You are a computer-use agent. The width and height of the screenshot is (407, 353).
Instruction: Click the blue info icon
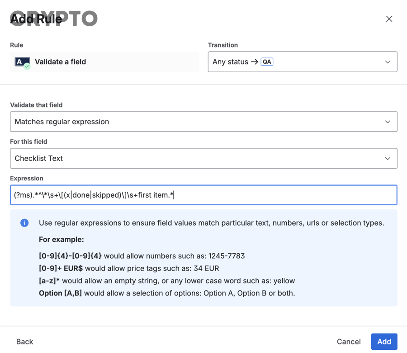(x=24, y=223)
